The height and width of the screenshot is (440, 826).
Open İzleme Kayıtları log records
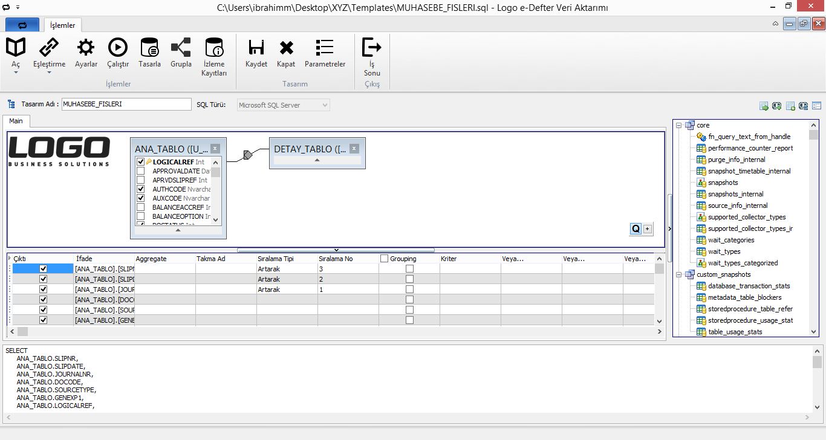pyautogui.click(x=214, y=47)
